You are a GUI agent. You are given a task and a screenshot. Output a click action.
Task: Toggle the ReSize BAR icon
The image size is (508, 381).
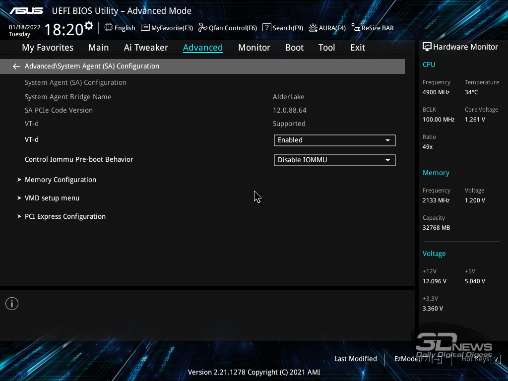click(x=356, y=28)
